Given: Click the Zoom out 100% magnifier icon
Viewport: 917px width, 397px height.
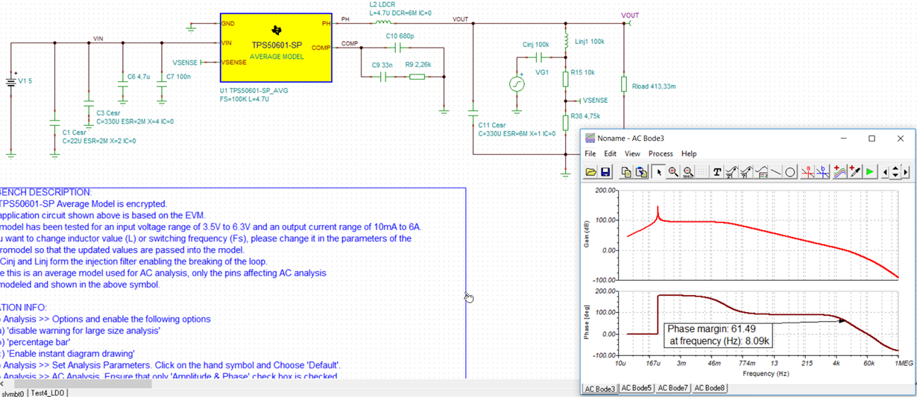Looking at the screenshot, I should 688,172.
